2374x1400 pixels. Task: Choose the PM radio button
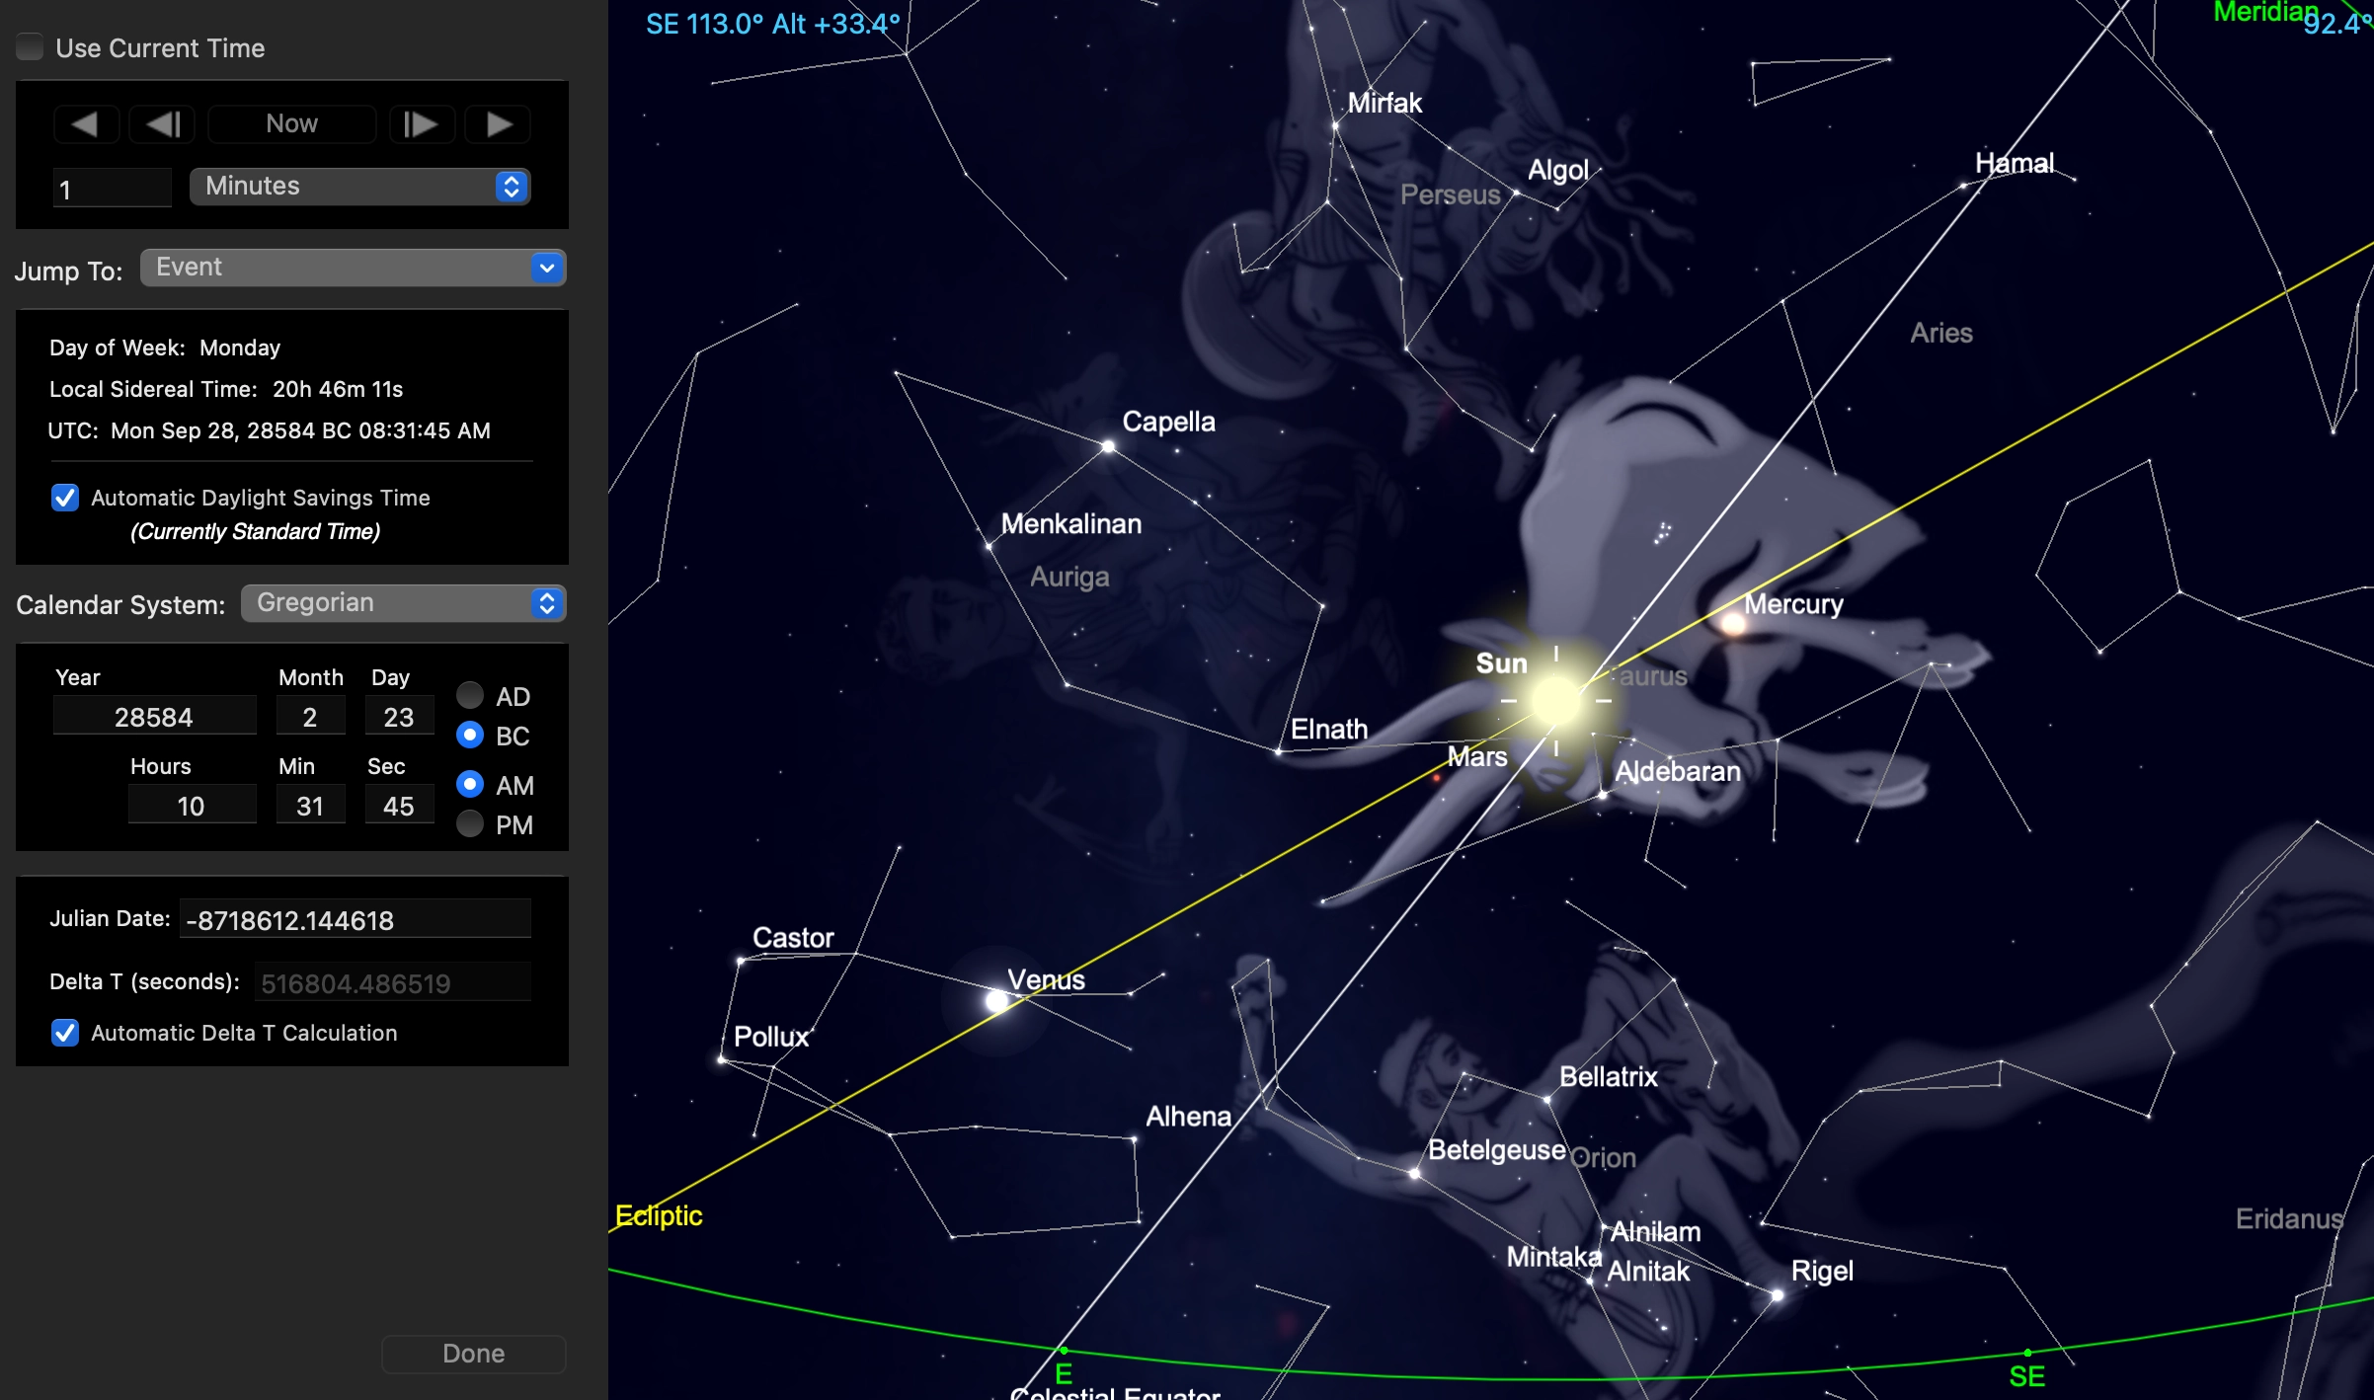click(470, 824)
